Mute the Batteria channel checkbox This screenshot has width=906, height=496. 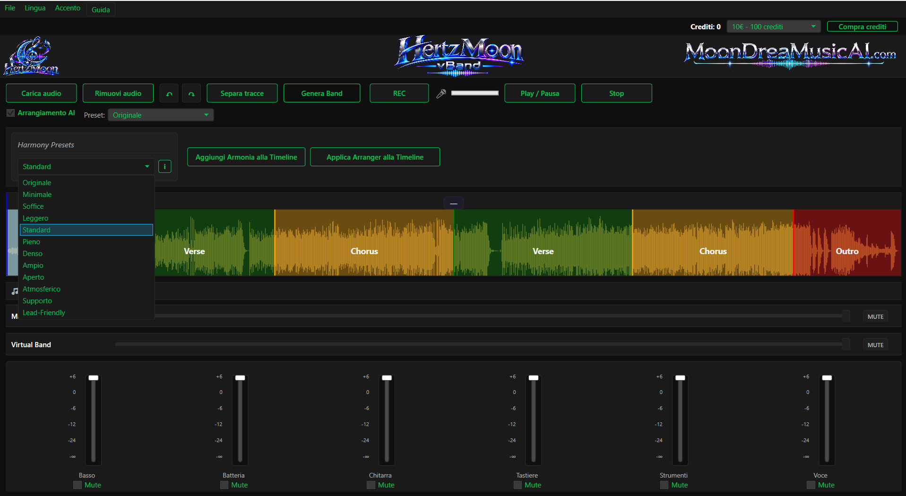pyautogui.click(x=224, y=485)
